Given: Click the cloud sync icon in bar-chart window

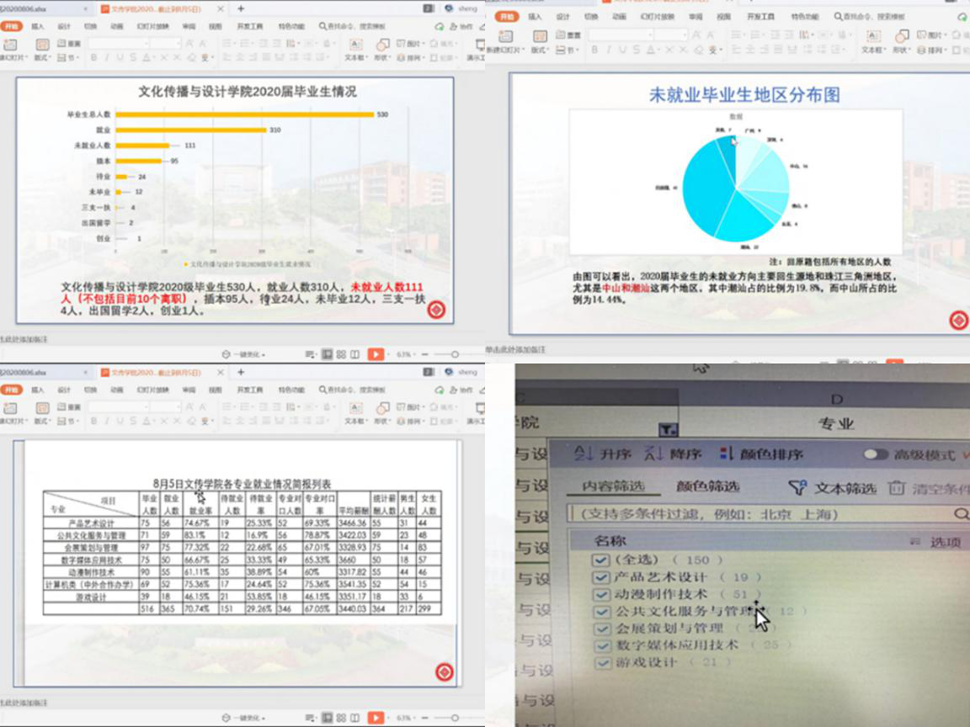Looking at the screenshot, I should (x=440, y=27).
